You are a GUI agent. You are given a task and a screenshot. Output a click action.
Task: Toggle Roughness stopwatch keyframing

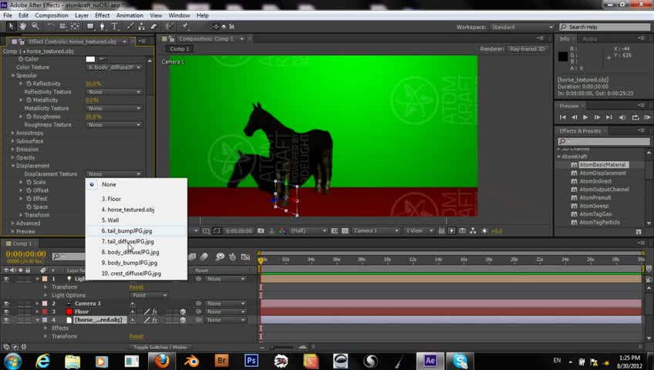[29, 116]
